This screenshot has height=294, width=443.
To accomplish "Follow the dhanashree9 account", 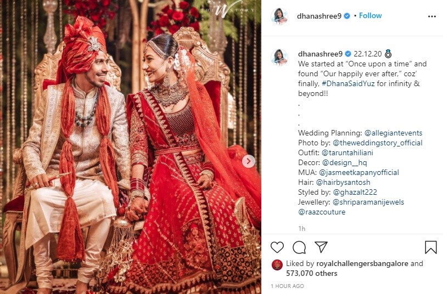I will pos(370,15).
